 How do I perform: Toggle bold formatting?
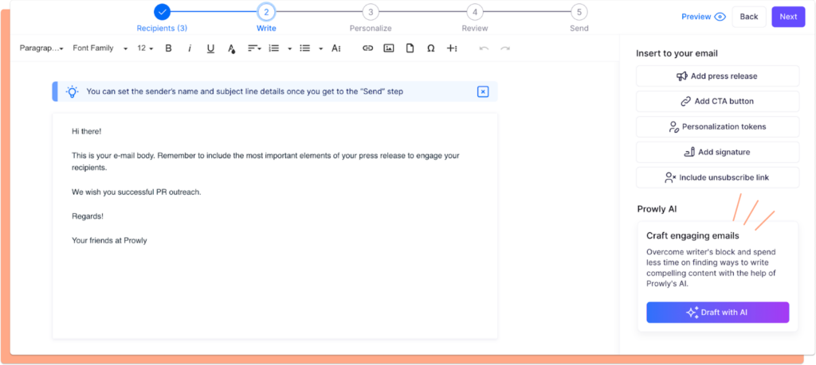point(168,49)
